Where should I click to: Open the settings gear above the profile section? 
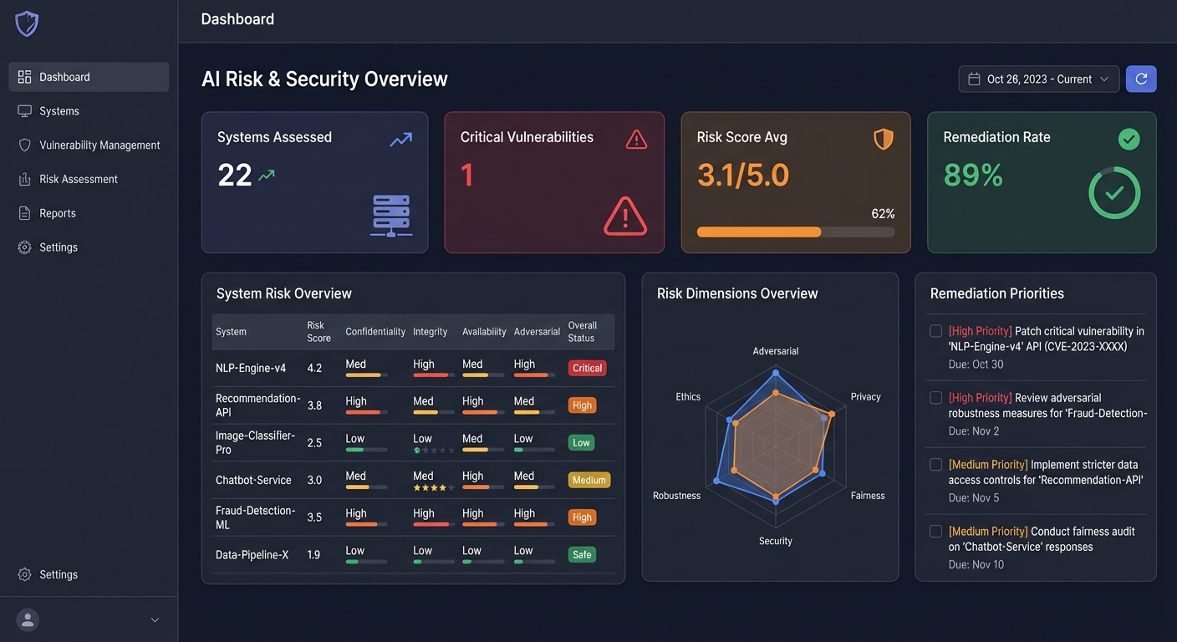pos(23,574)
